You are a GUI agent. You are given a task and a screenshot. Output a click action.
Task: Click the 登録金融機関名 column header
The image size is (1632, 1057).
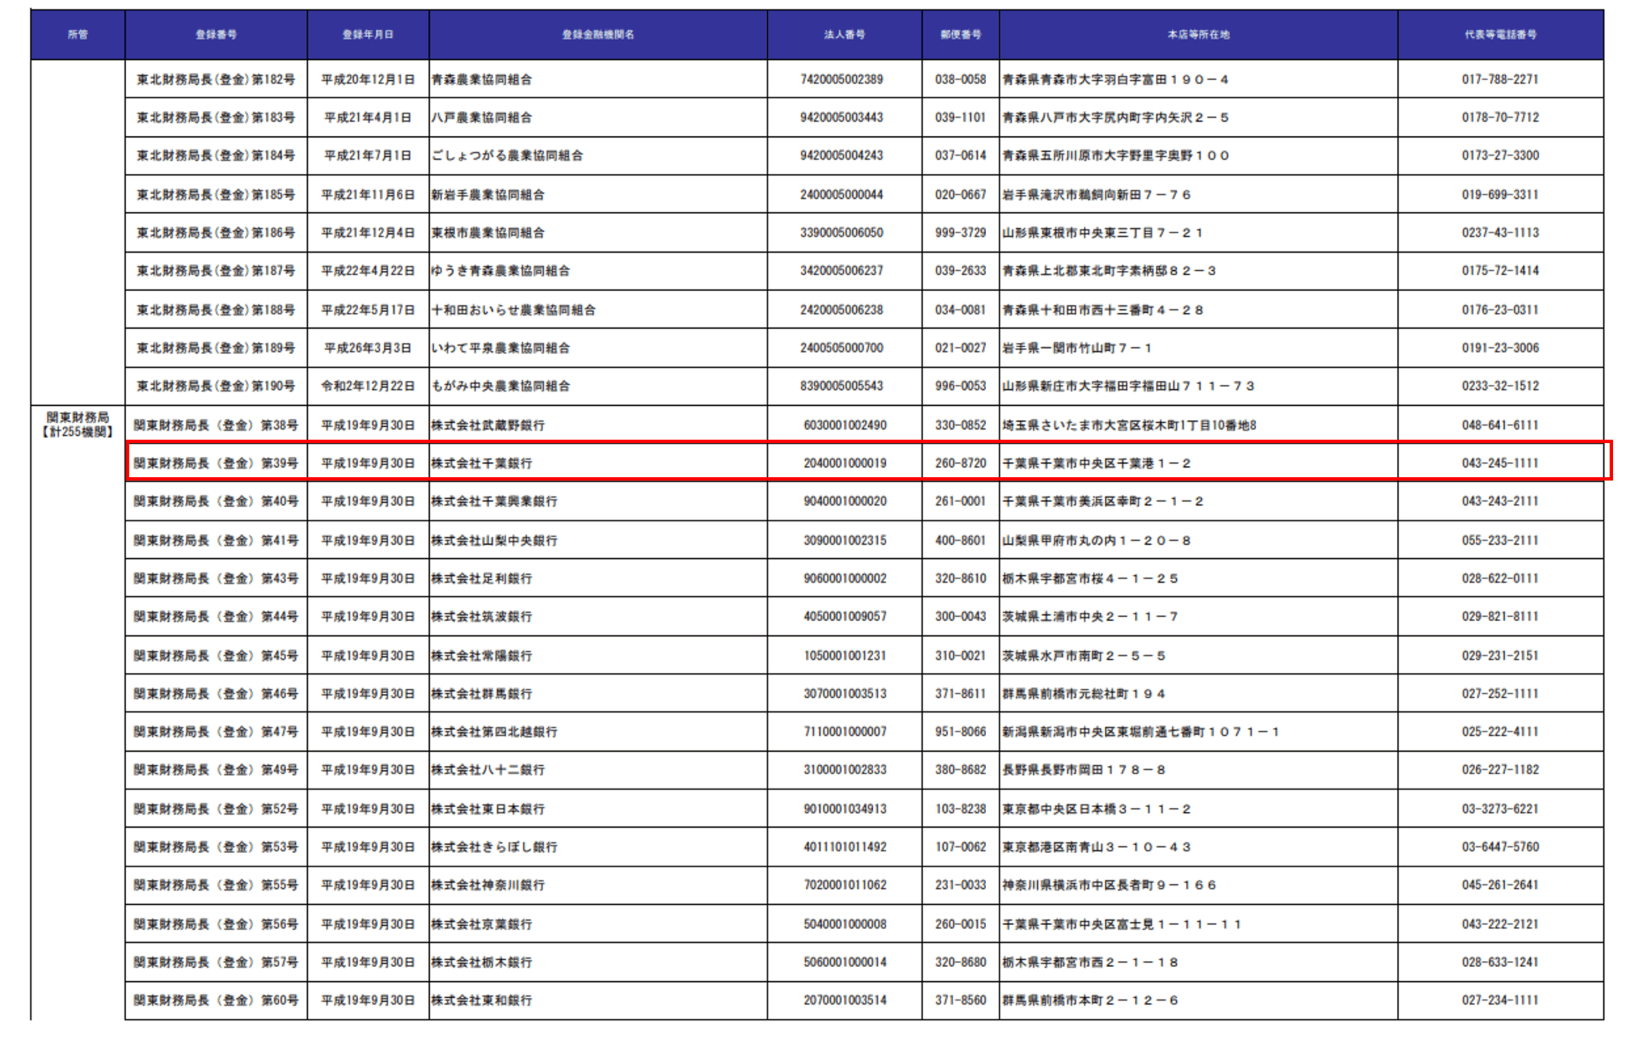point(598,34)
